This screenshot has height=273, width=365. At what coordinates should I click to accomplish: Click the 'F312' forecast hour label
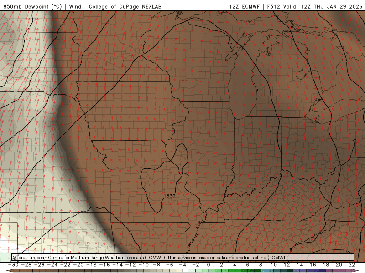point(273,6)
